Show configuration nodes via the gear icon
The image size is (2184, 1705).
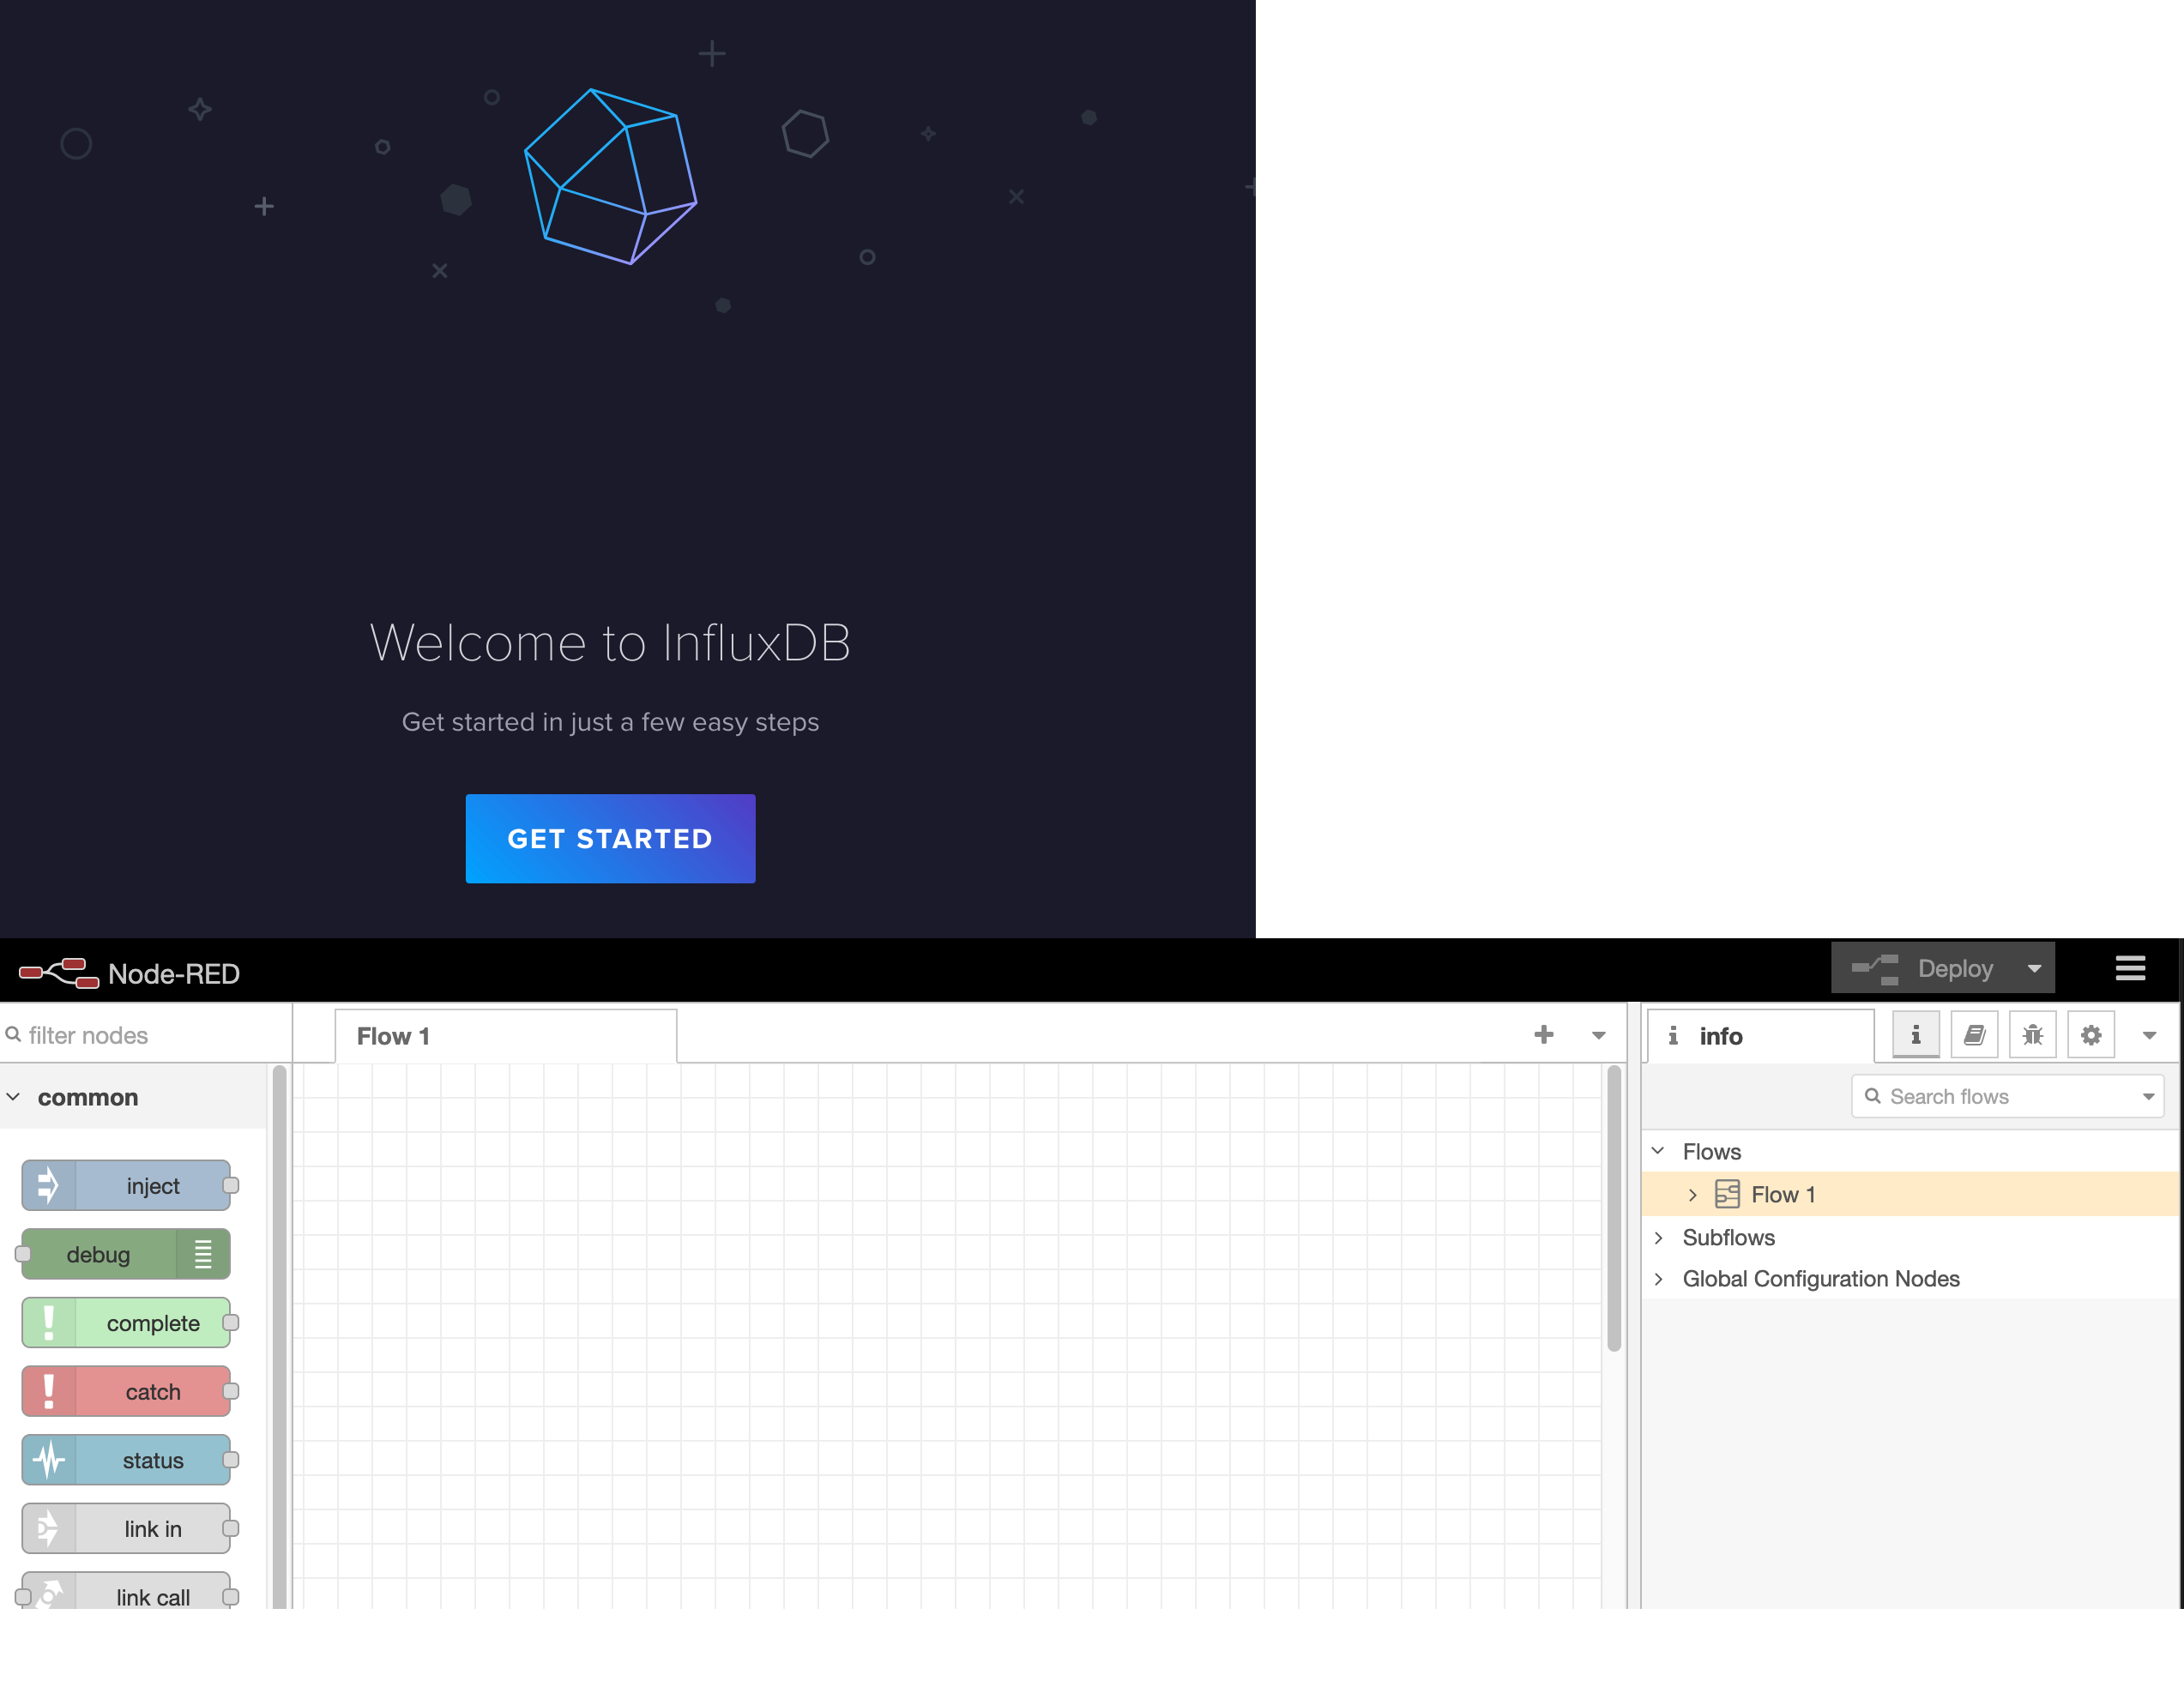[2091, 1035]
